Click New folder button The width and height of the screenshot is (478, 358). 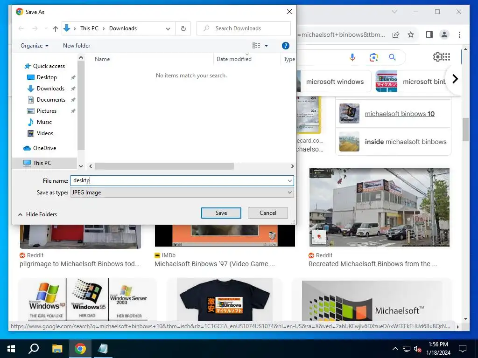tap(77, 46)
